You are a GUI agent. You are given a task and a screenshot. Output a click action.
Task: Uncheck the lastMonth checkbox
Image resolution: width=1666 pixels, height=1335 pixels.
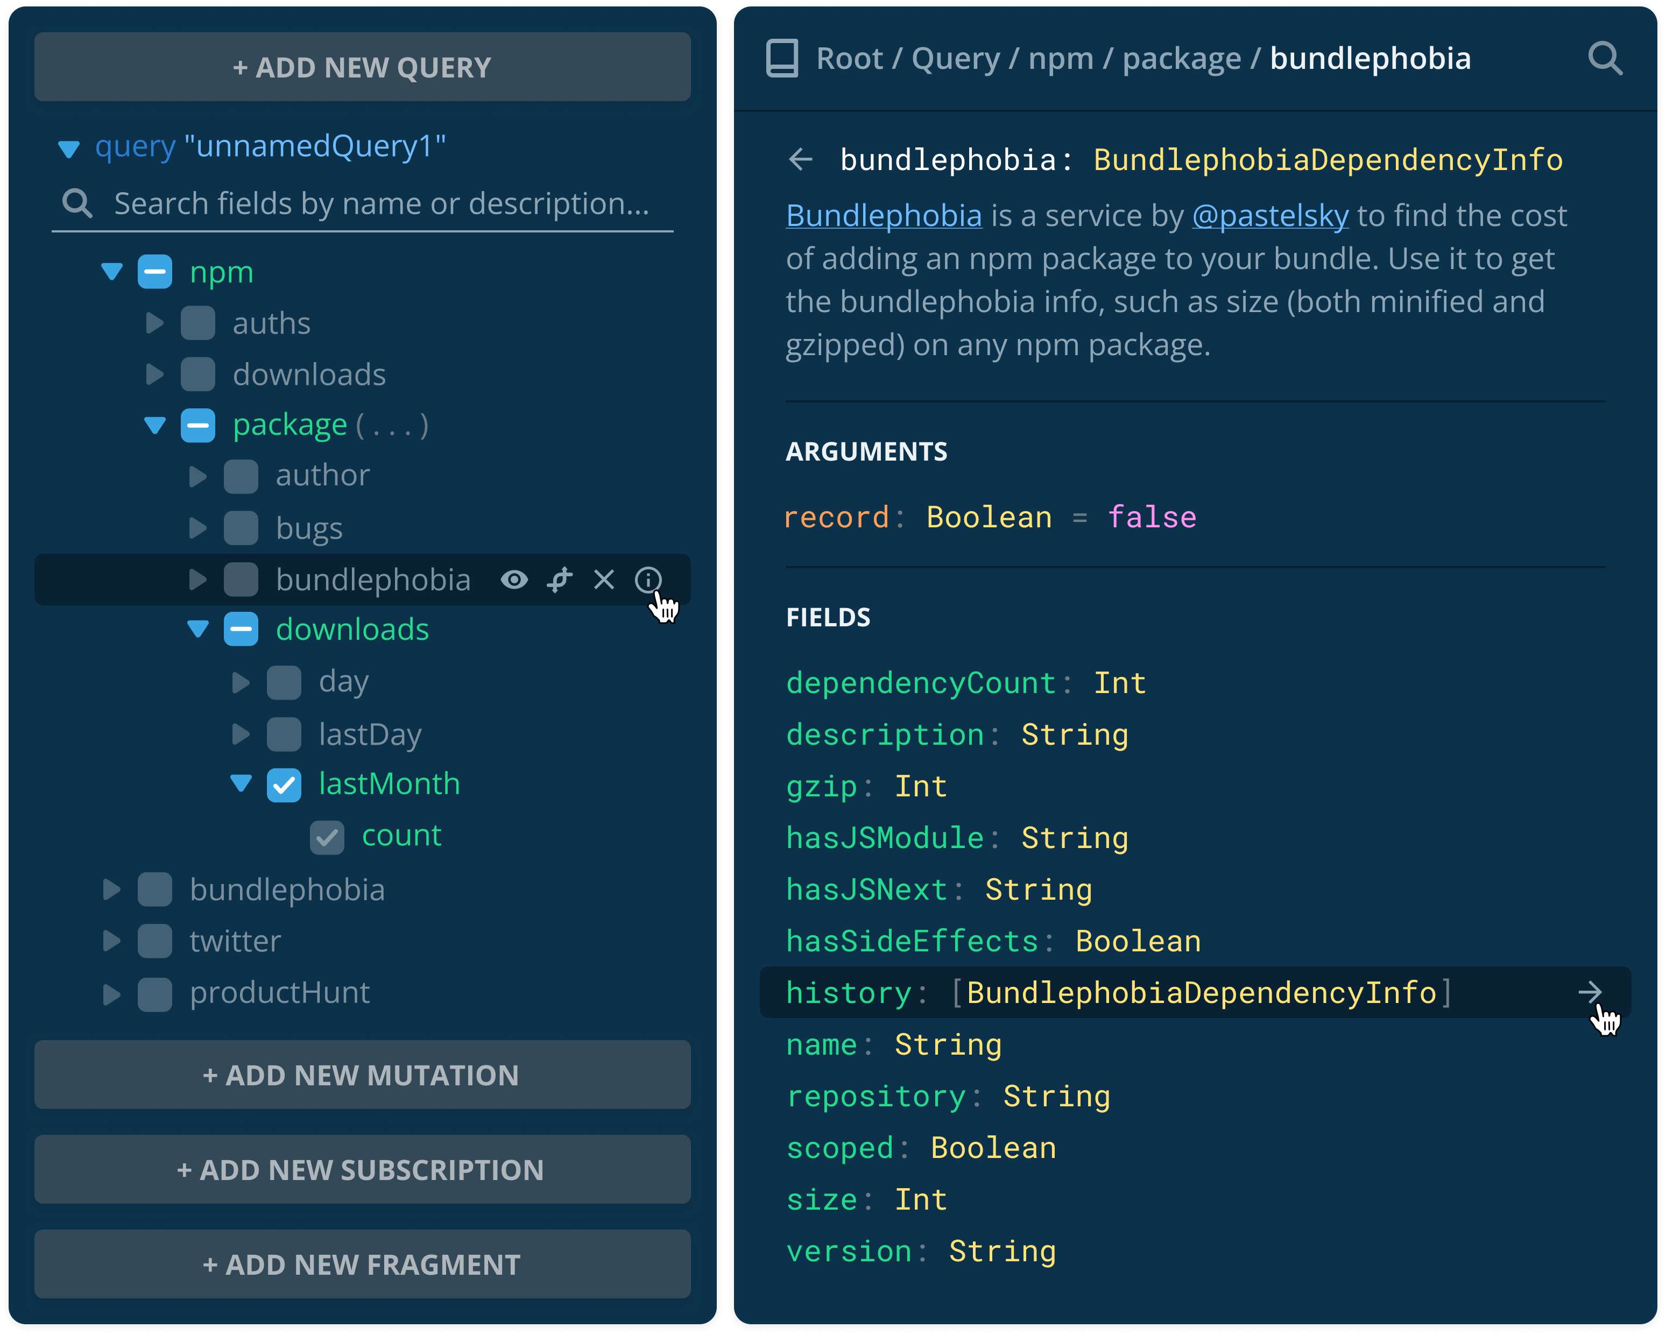284,786
